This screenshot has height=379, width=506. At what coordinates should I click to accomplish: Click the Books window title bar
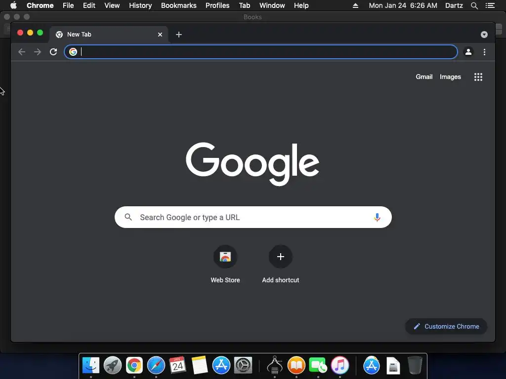click(253, 17)
